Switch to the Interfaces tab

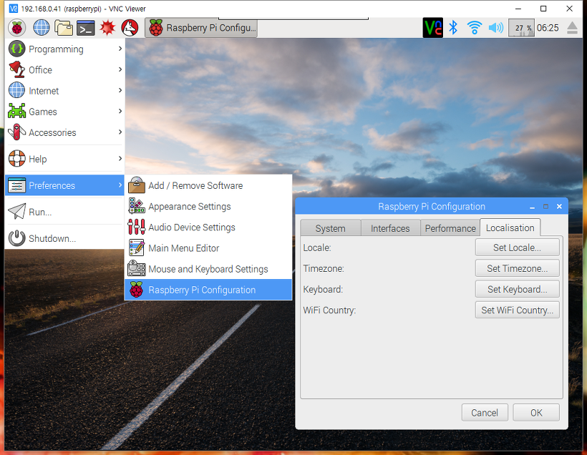(390, 228)
